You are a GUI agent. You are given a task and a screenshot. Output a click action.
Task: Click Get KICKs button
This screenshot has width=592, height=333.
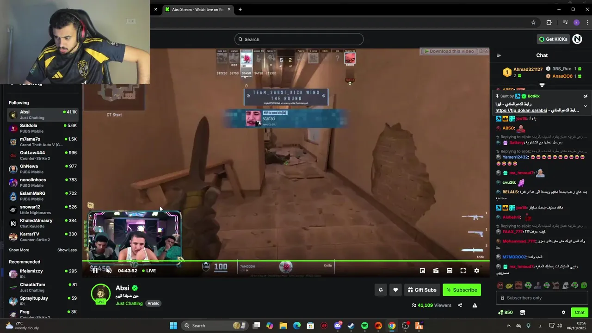point(553,39)
